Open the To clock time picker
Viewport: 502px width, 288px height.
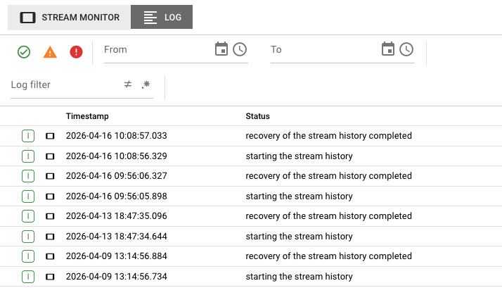pyautogui.click(x=406, y=49)
